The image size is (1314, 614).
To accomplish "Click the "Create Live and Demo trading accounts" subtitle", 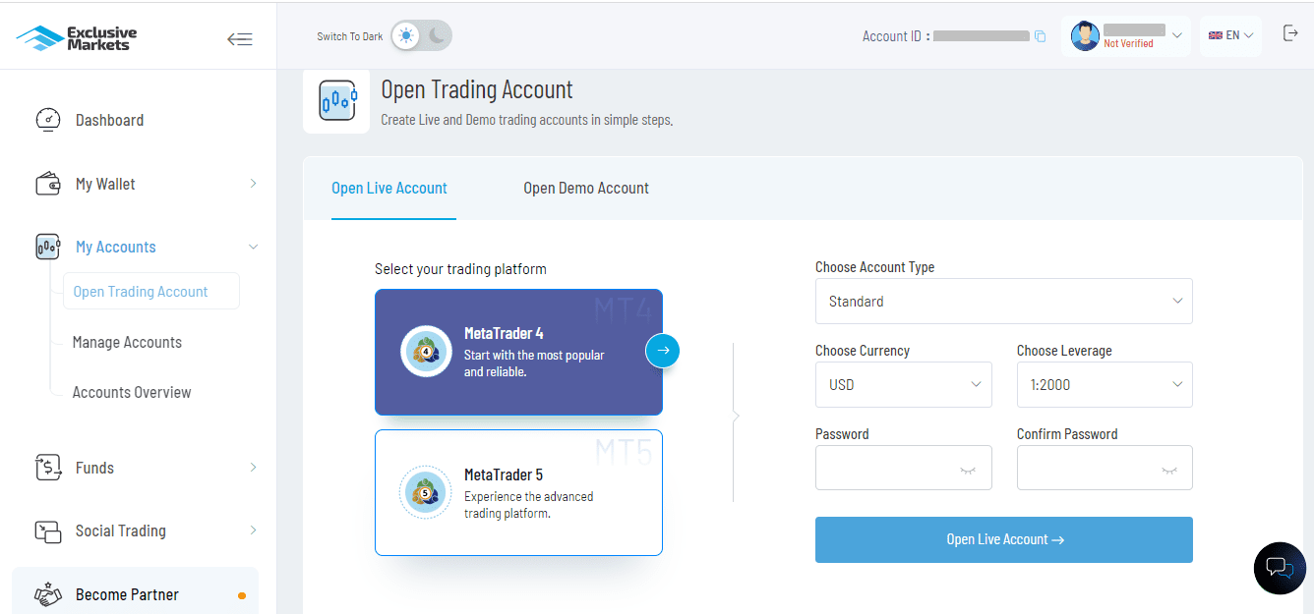I will click(x=527, y=121).
